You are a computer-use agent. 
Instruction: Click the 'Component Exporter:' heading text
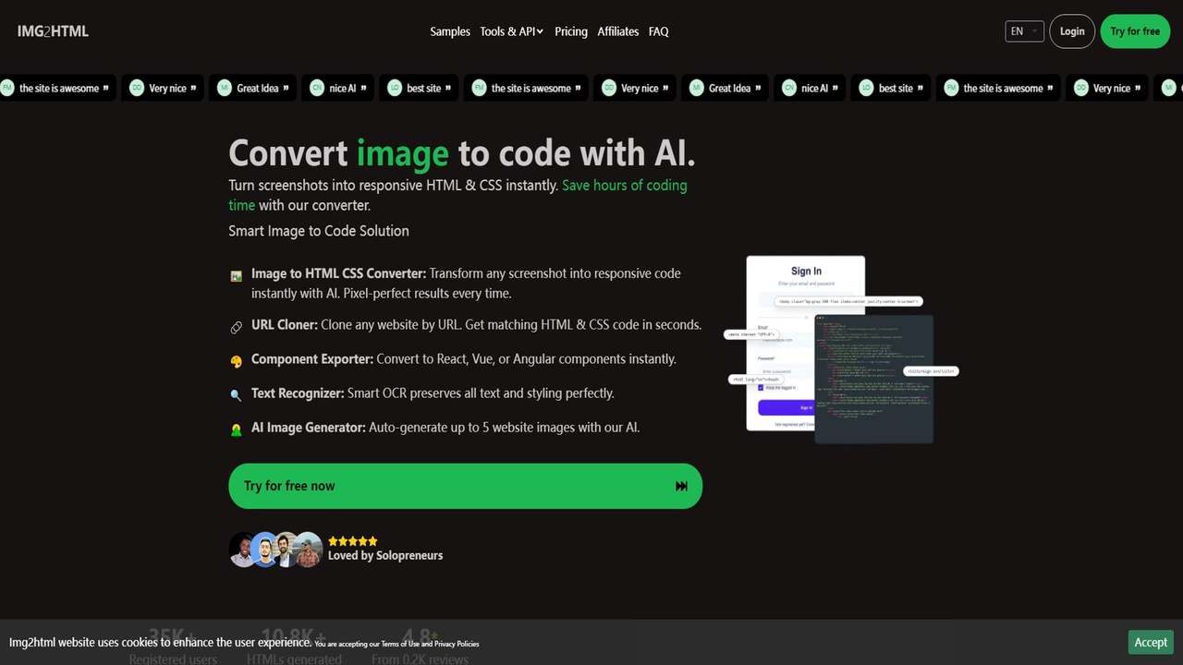pos(312,359)
